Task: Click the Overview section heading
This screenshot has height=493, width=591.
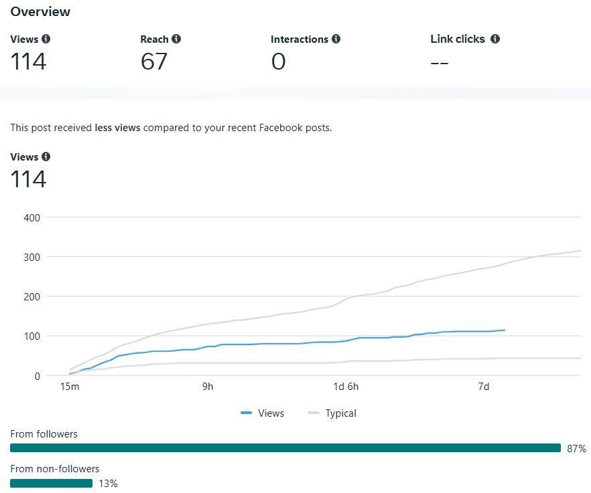Action: tap(40, 11)
